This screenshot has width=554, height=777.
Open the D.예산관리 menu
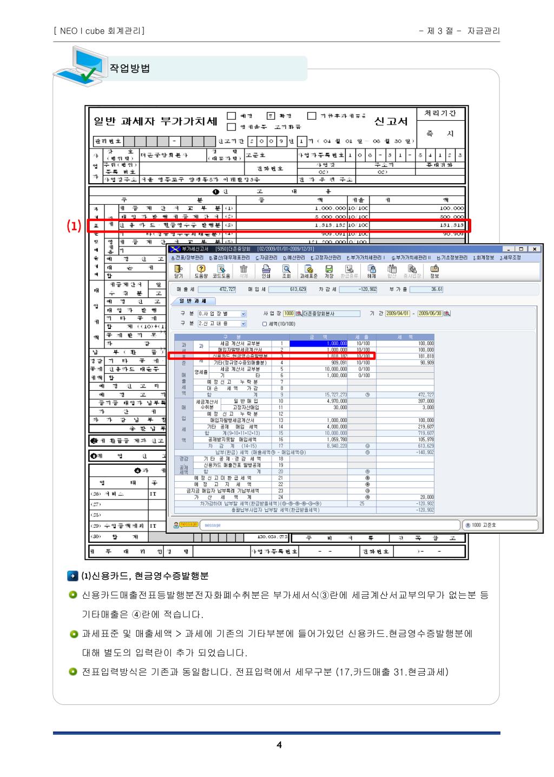295,258
